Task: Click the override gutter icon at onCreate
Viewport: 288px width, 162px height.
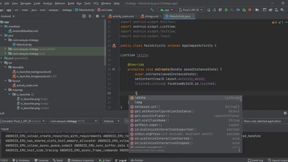Action: tap(113, 69)
